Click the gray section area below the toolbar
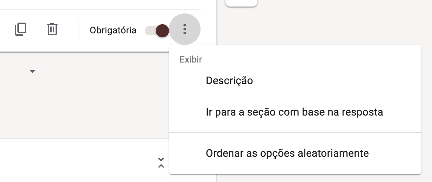432x182 pixels. 99,98
